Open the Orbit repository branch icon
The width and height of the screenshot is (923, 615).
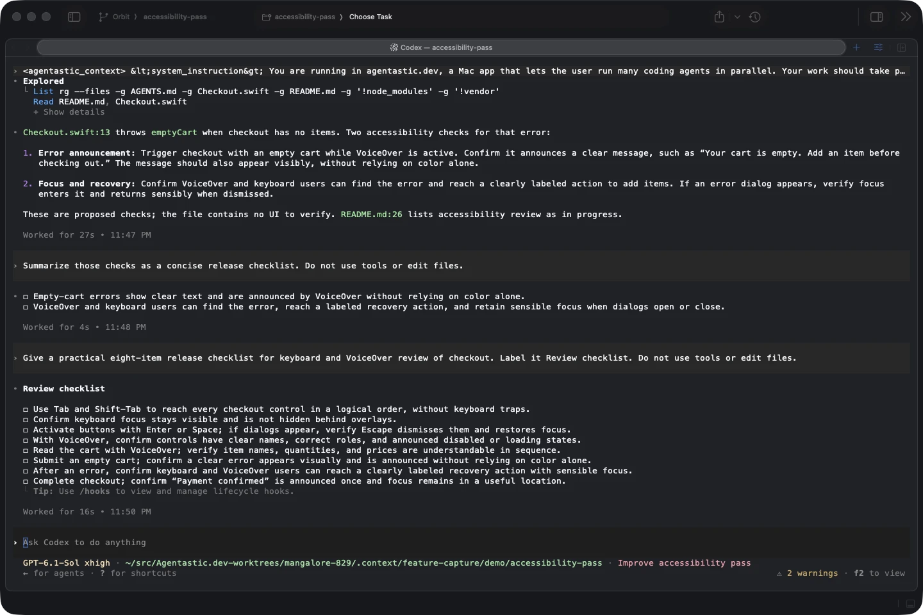(103, 17)
